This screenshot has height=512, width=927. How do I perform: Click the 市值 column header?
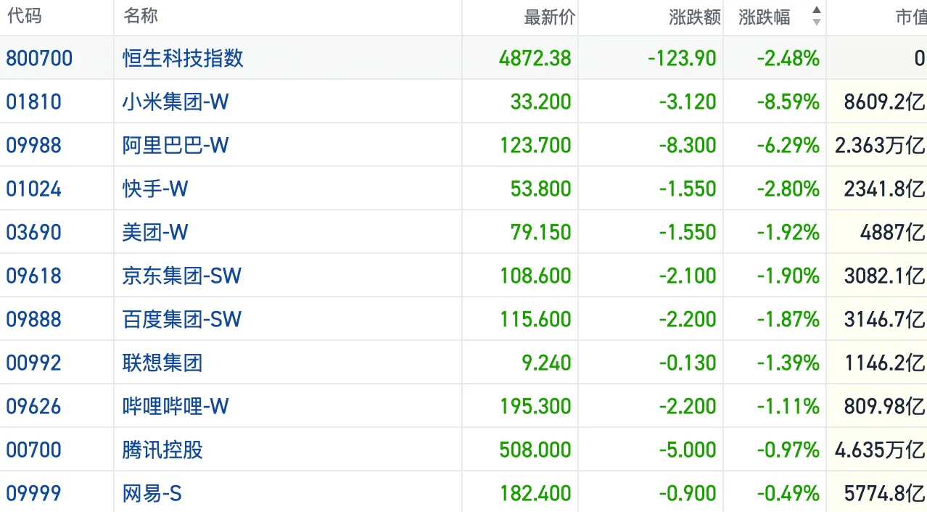click(910, 17)
